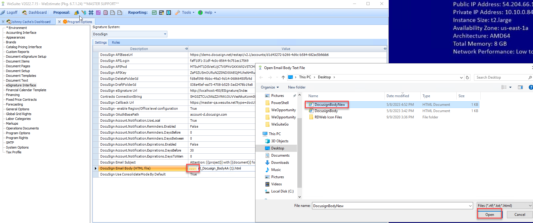Select the DocusignBodyNew HTML file
The image size is (533, 223).
(330, 105)
